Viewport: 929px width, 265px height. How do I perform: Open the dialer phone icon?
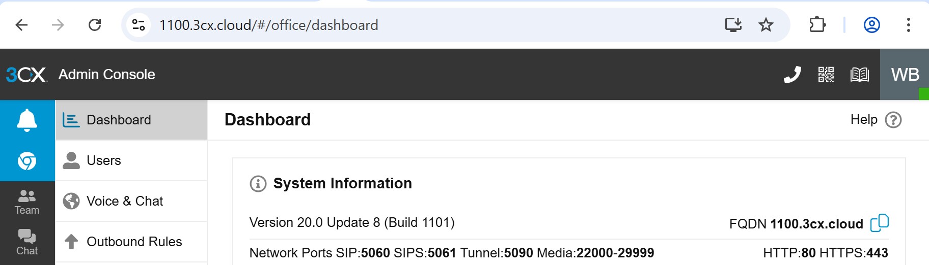(792, 75)
